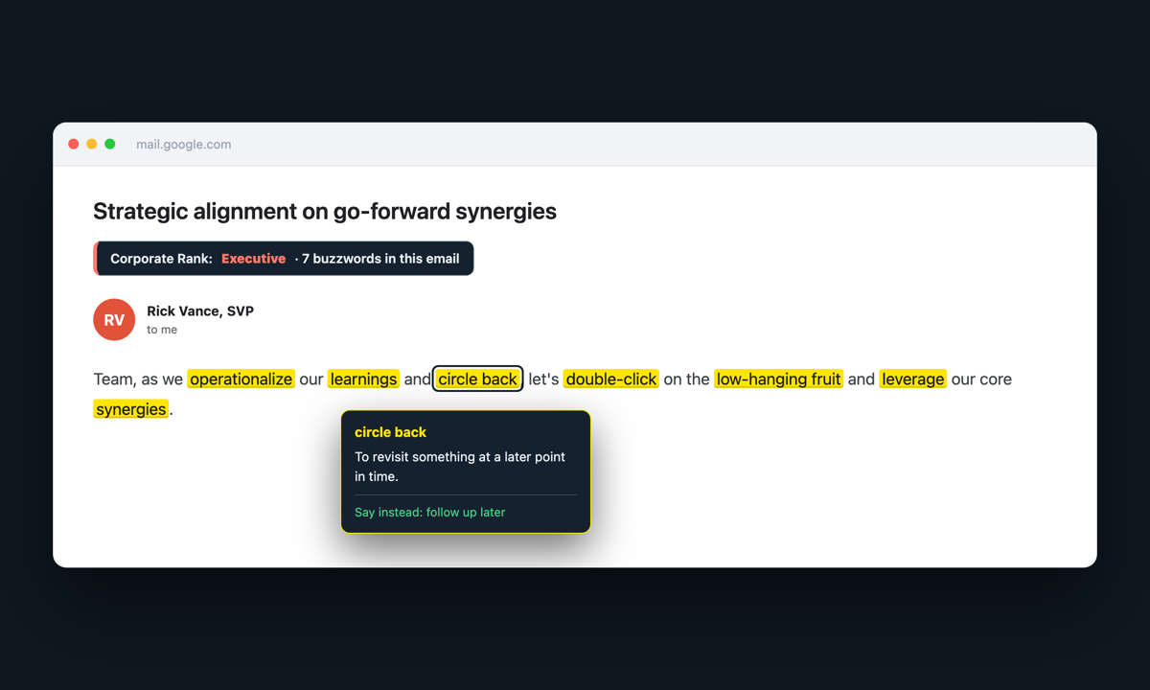
Task: Click the mail.google.com address text
Action: click(184, 145)
